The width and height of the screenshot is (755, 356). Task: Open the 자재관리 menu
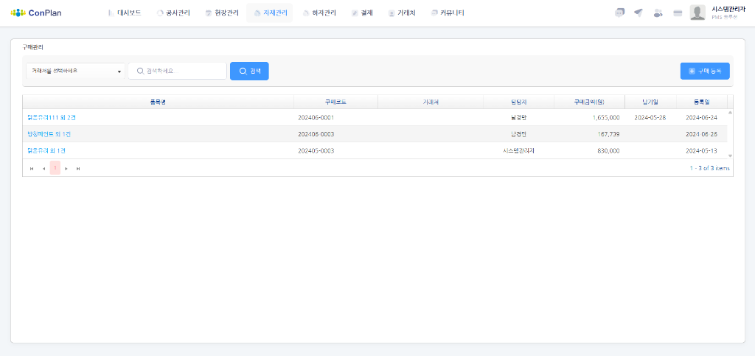tap(270, 13)
